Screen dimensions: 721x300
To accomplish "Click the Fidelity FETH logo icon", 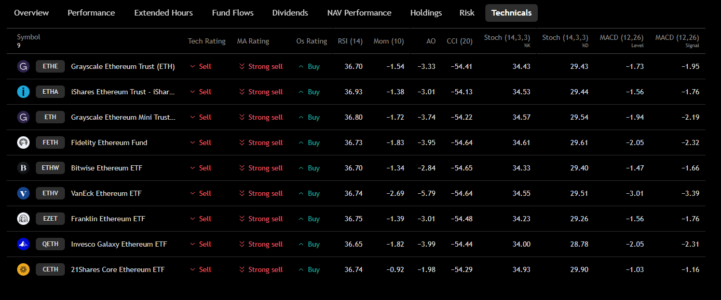I will [23, 142].
